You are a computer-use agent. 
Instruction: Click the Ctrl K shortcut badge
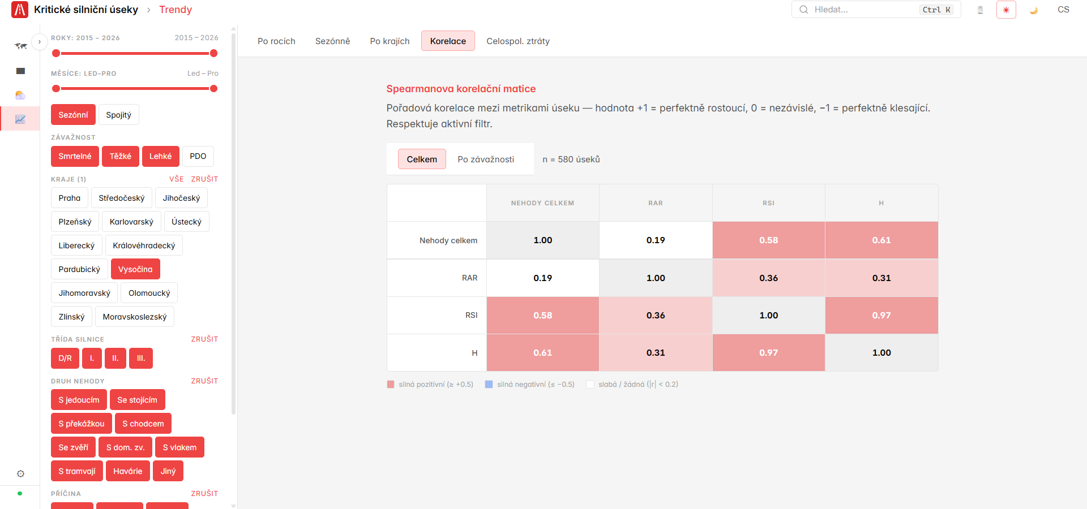(x=936, y=10)
